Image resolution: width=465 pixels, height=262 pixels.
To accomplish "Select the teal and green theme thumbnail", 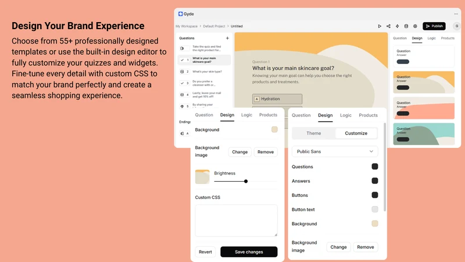I will tap(424, 134).
